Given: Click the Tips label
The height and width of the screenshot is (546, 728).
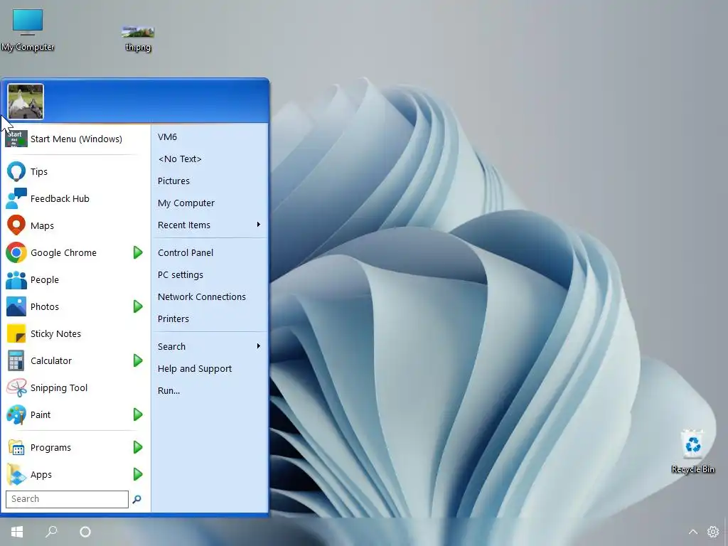Looking at the screenshot, I should [x=39, y=172].
